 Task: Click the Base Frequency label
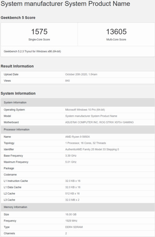click(13, 156)
